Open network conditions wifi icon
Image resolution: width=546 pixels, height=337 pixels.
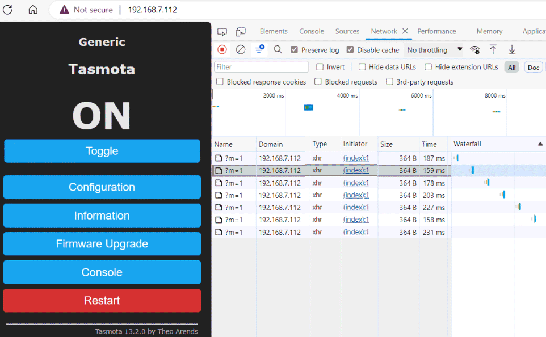475,50
